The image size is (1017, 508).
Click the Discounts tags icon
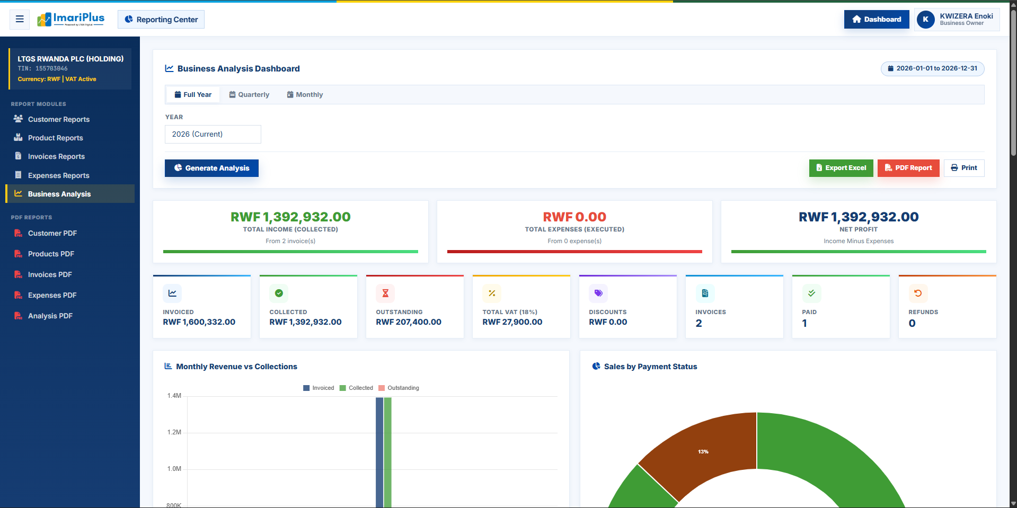point(598,293)
